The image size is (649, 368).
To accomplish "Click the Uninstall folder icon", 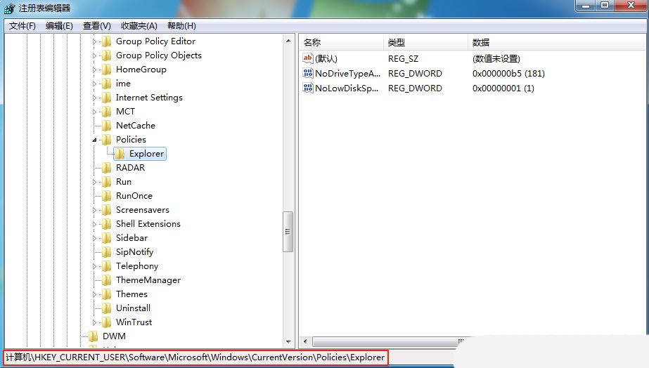I will pyautogui.click(x=106, y=308).
